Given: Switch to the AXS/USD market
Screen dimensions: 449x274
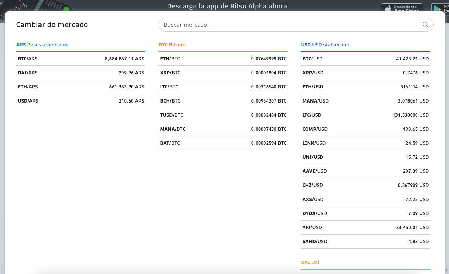Looking at the screenshot, I should (x=365, y=199).
